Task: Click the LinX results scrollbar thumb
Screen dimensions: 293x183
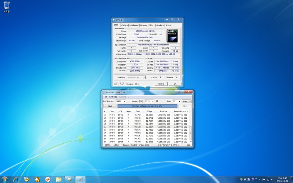Action: click(x=191, y=133)
